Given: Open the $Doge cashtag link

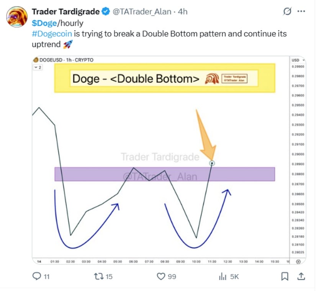Looking at the screenshot, I should coord(44,23).
